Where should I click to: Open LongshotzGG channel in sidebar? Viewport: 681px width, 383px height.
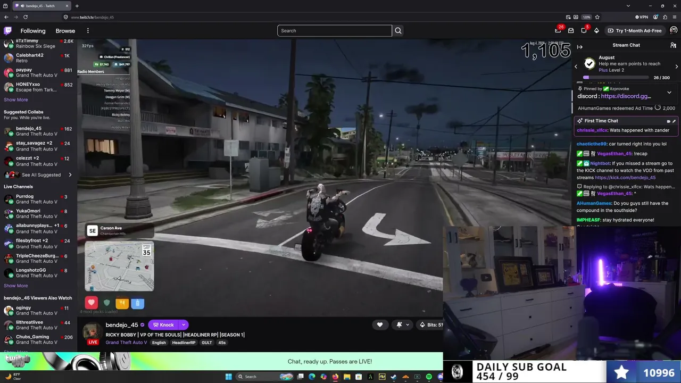point(37,273)
